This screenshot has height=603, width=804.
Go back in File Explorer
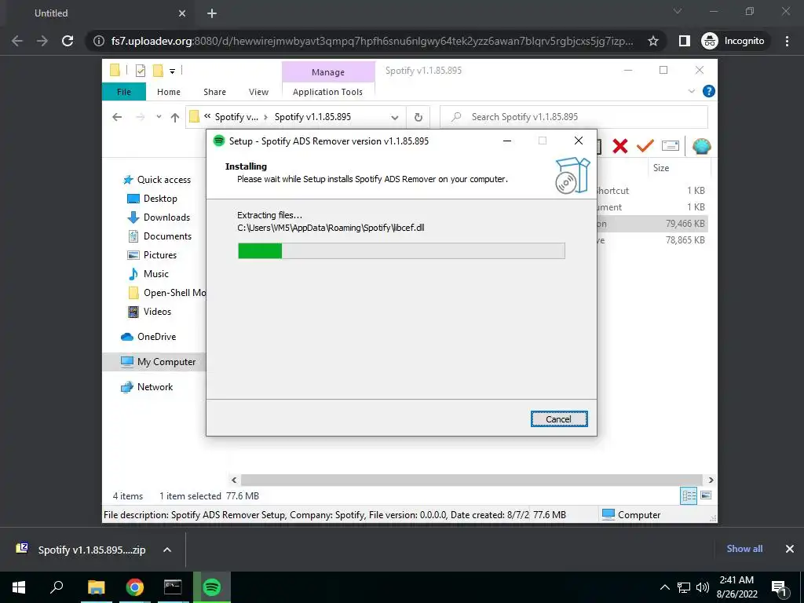117,117
